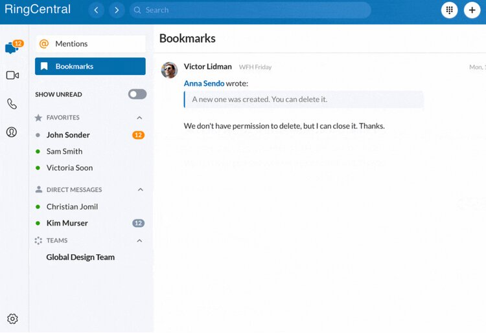Collapse the Favorites section
Screen dimensions: 486x333
coord(139,118)
